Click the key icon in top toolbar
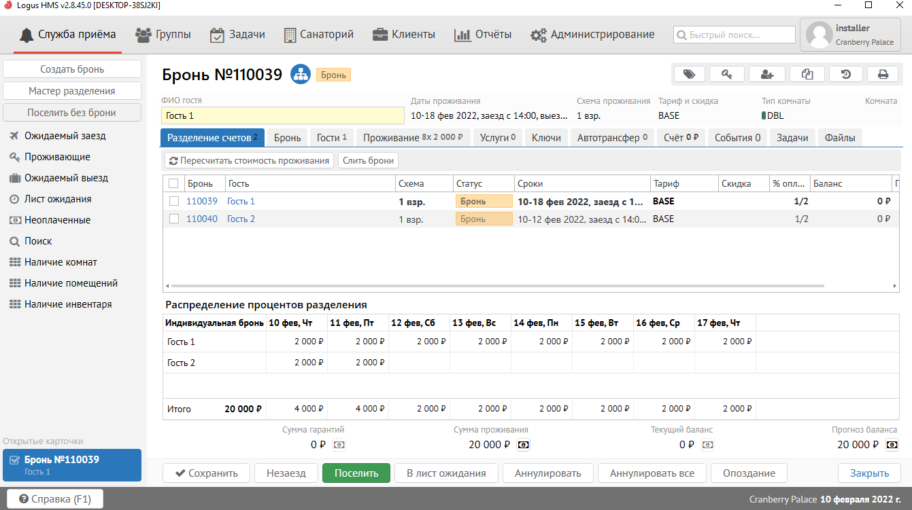The height and width of the screenshot is (510, 912). click(726, 74)
